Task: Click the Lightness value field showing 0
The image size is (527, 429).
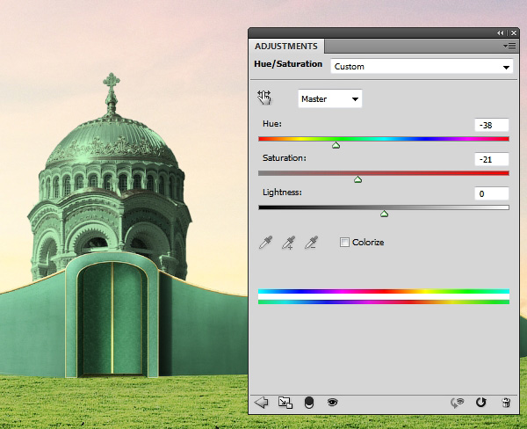Action: tap(491, 193)
